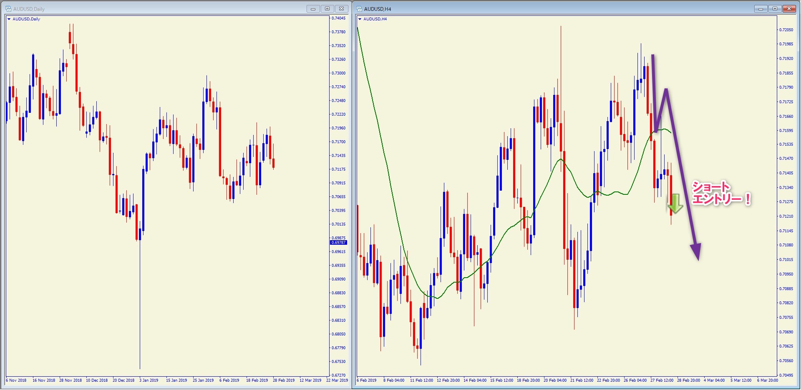Restore the AUDUSD,Daily chart window

point(327,9)
